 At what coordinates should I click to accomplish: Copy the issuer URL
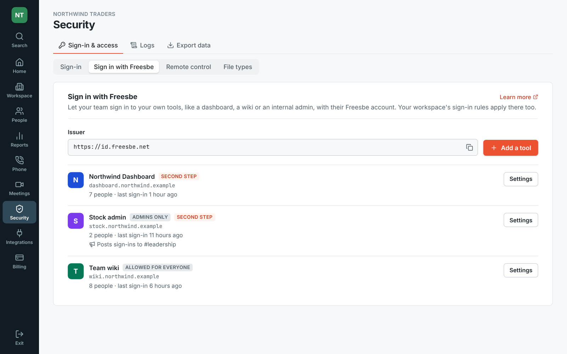[470, 147]
